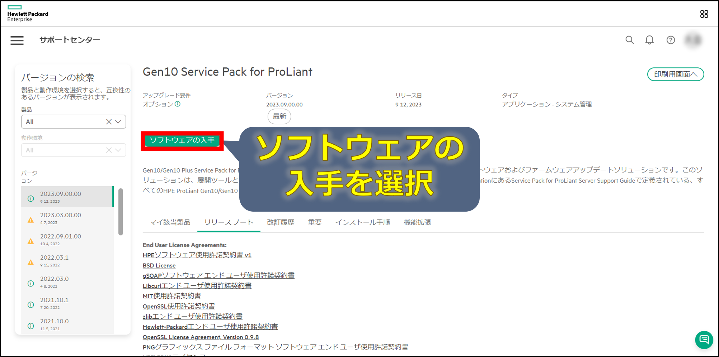Select version 2021.10.0 in list
Viewport: 719px width, 357px height.
point(67,324)
